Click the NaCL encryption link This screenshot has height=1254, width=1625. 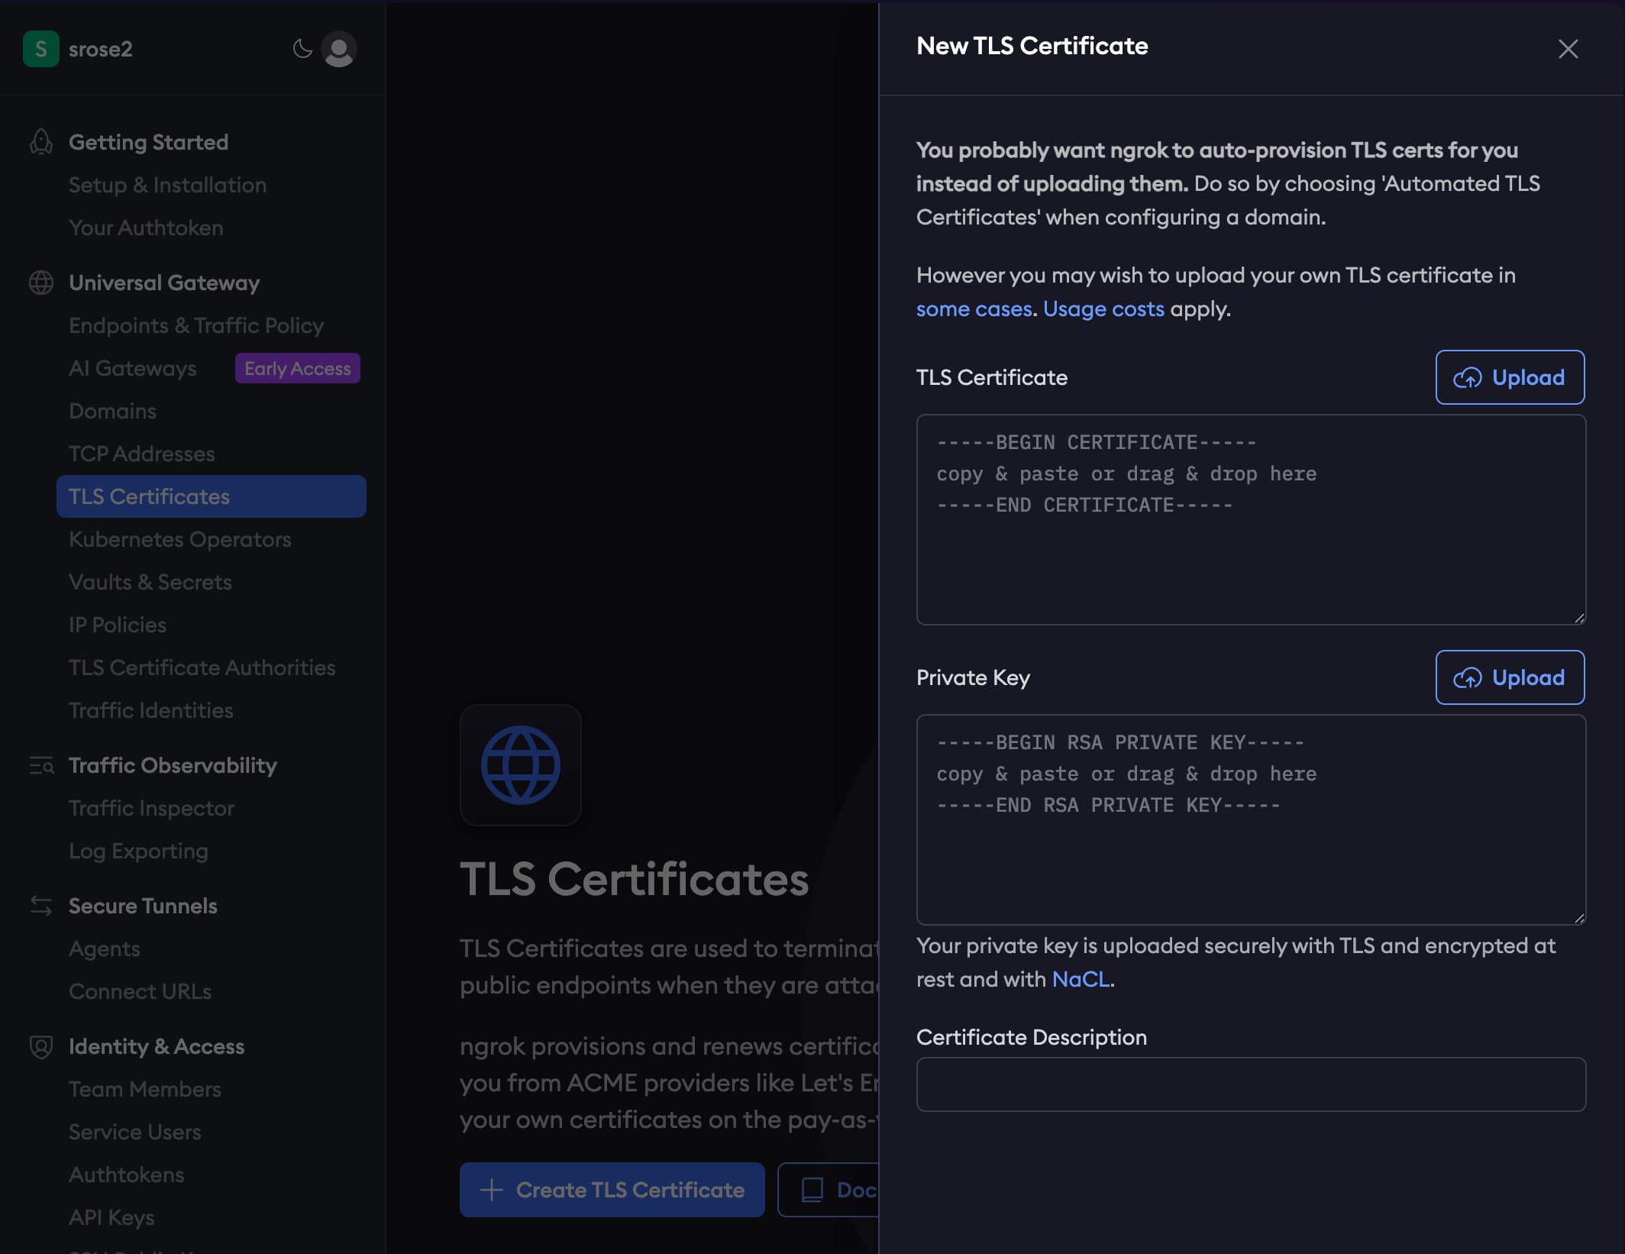[x=1080, y=978]
